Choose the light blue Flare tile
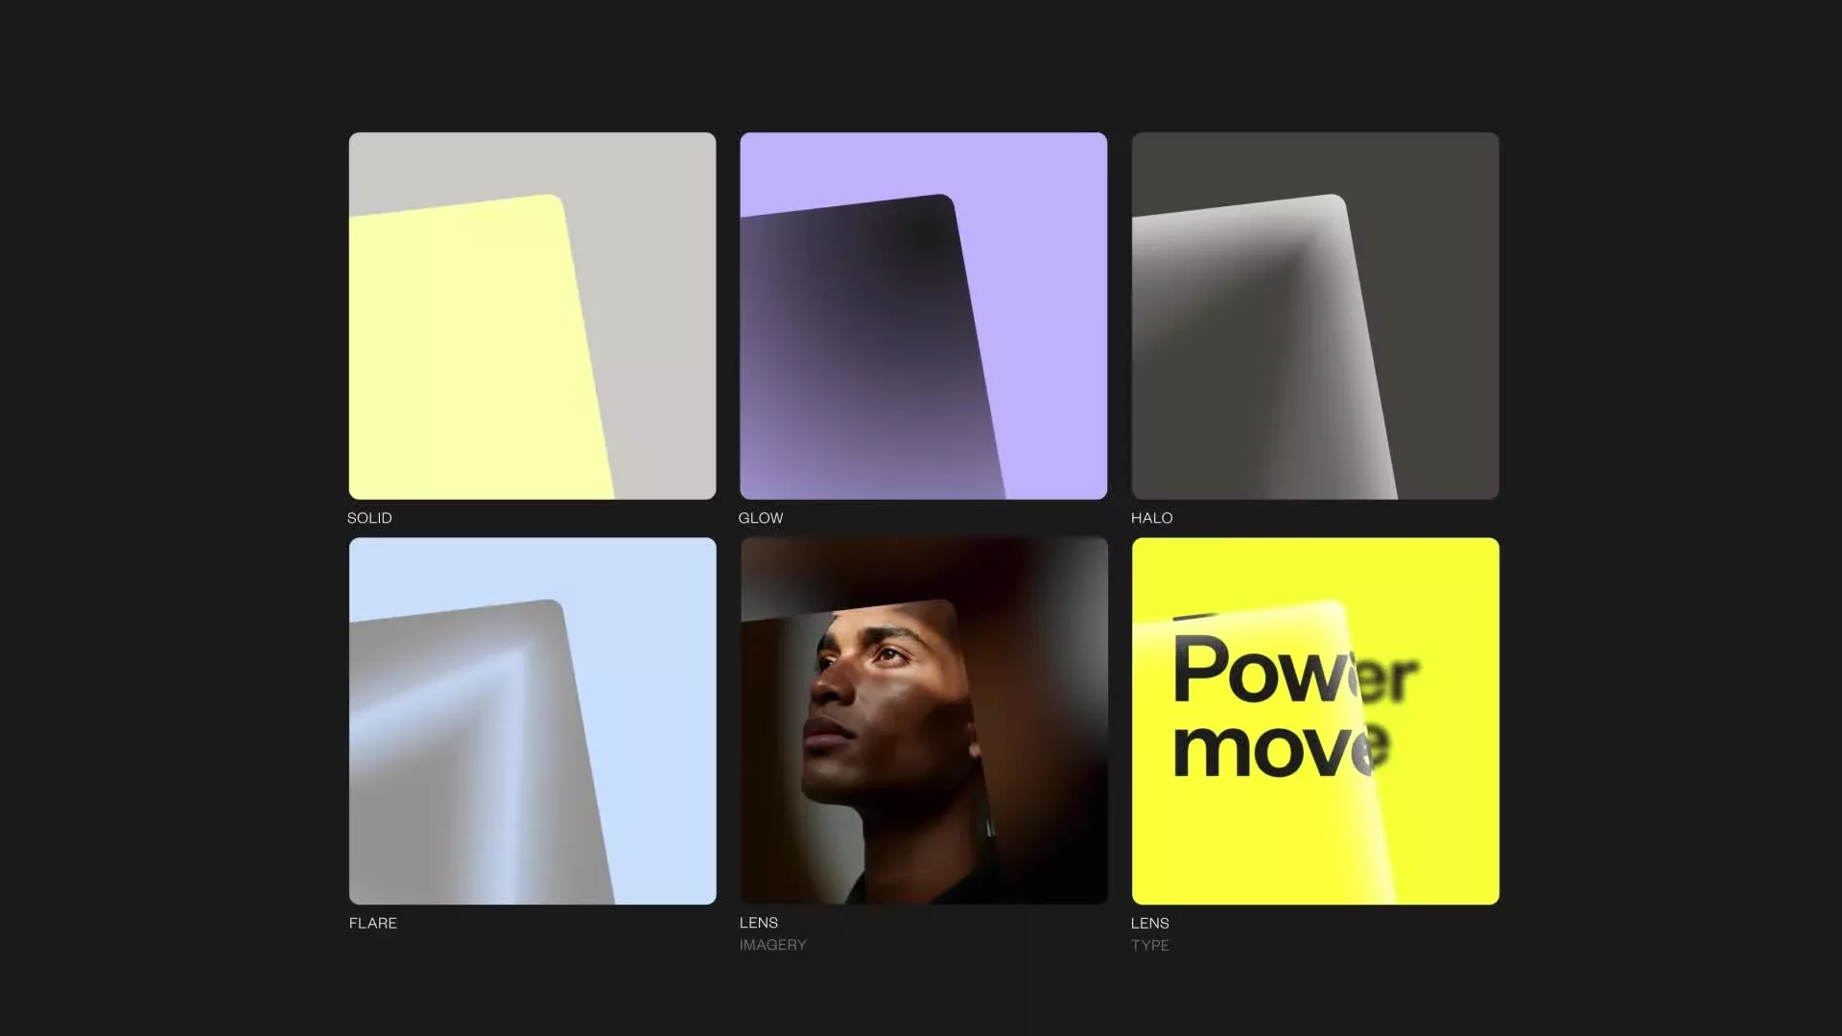The height and width of the screenshot is (1036, 1842). [x=532, y=720]
